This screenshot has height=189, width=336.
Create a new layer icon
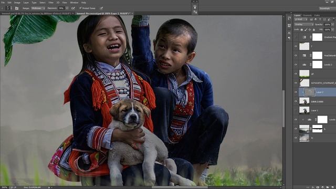(x=332, y=187)
